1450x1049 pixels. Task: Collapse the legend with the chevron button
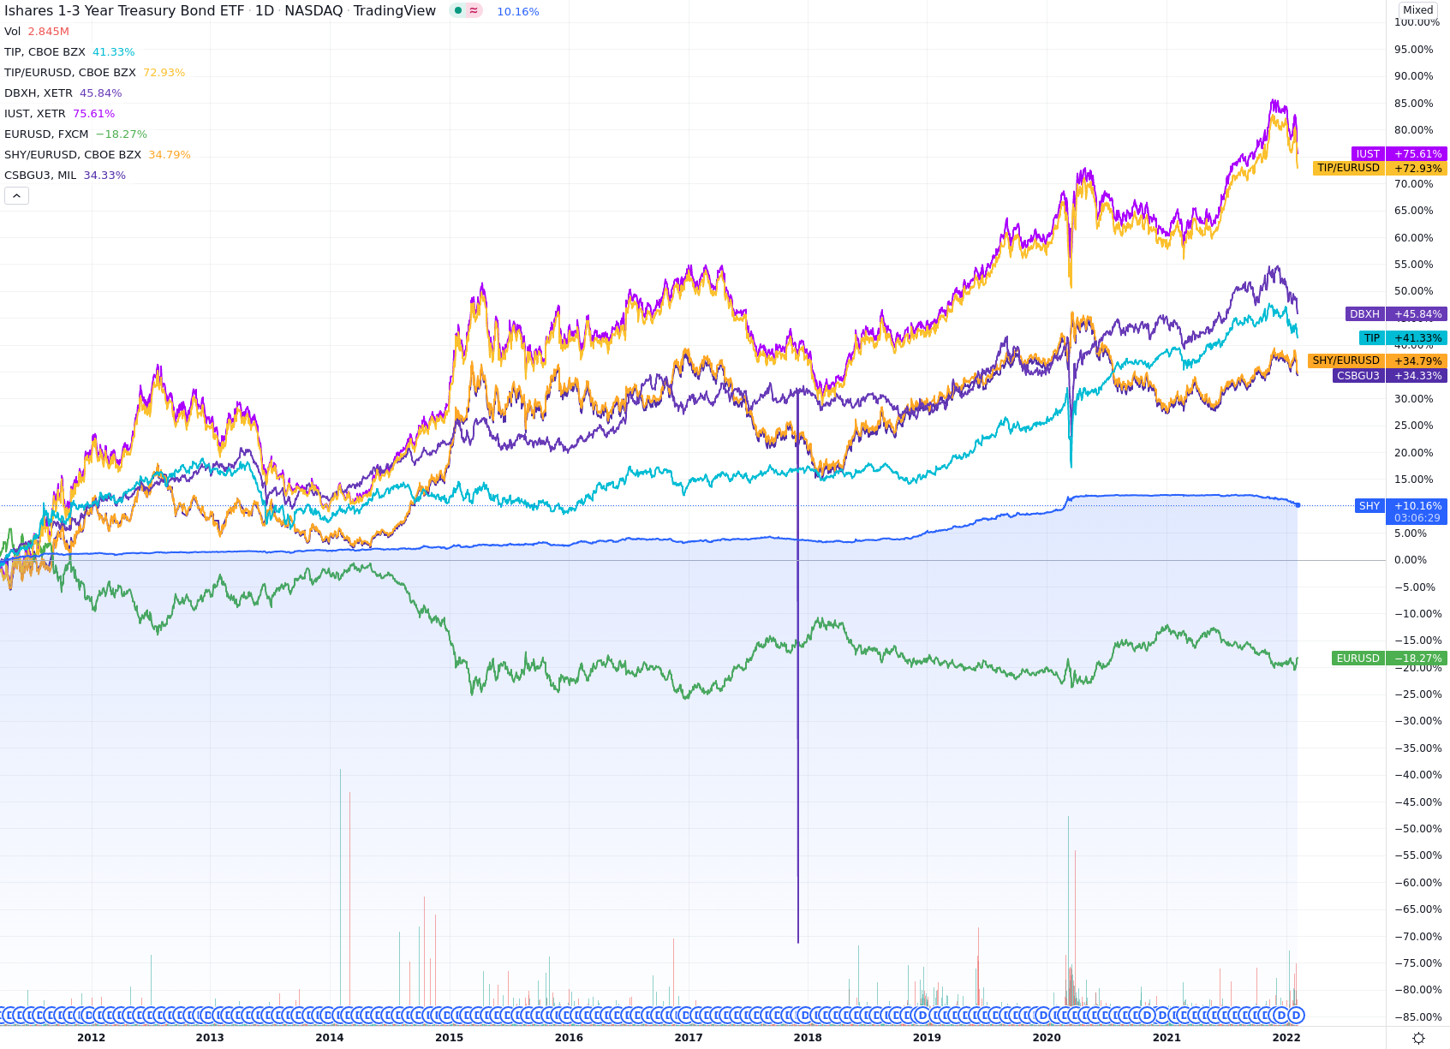point(16,196)
